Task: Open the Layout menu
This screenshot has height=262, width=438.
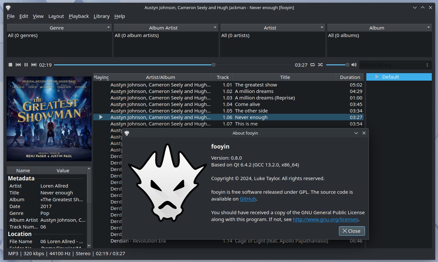Action: pos(56,16)
